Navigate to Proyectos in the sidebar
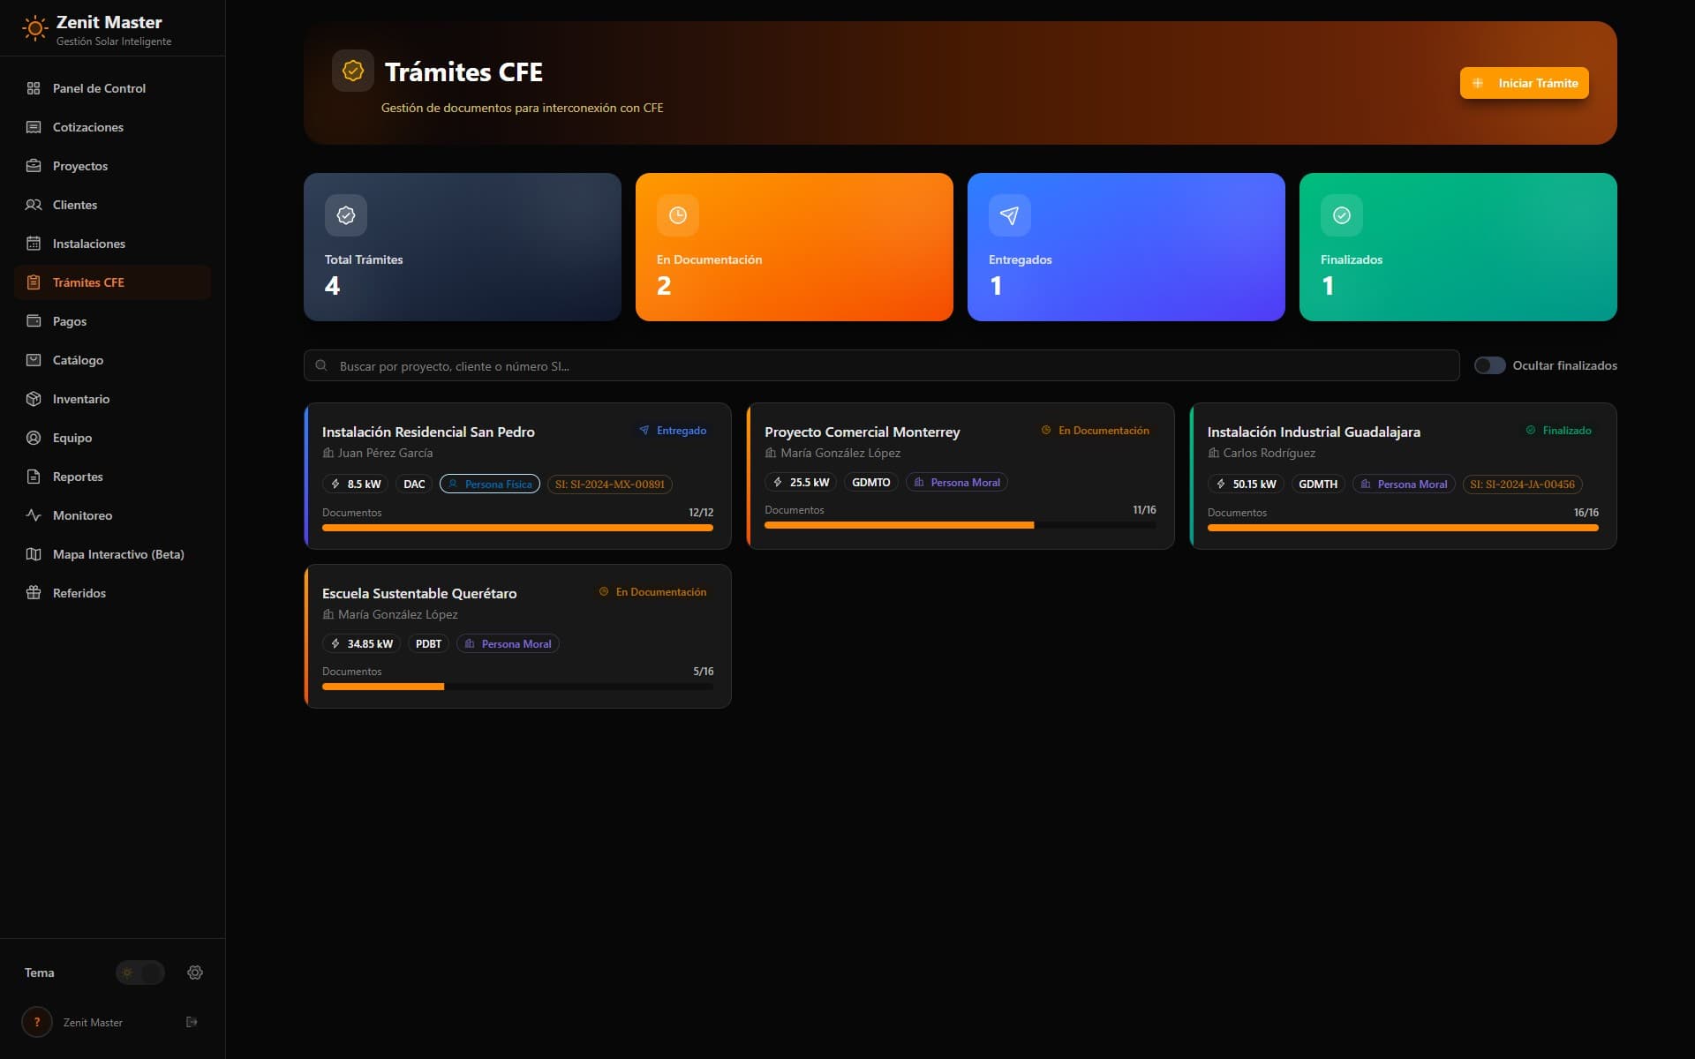The image size is (1695, 1059). [113, 166]
